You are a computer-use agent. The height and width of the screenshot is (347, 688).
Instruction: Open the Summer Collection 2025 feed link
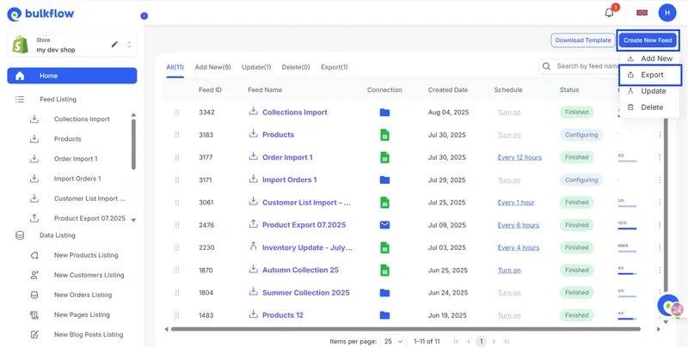(x=306, y=293)
